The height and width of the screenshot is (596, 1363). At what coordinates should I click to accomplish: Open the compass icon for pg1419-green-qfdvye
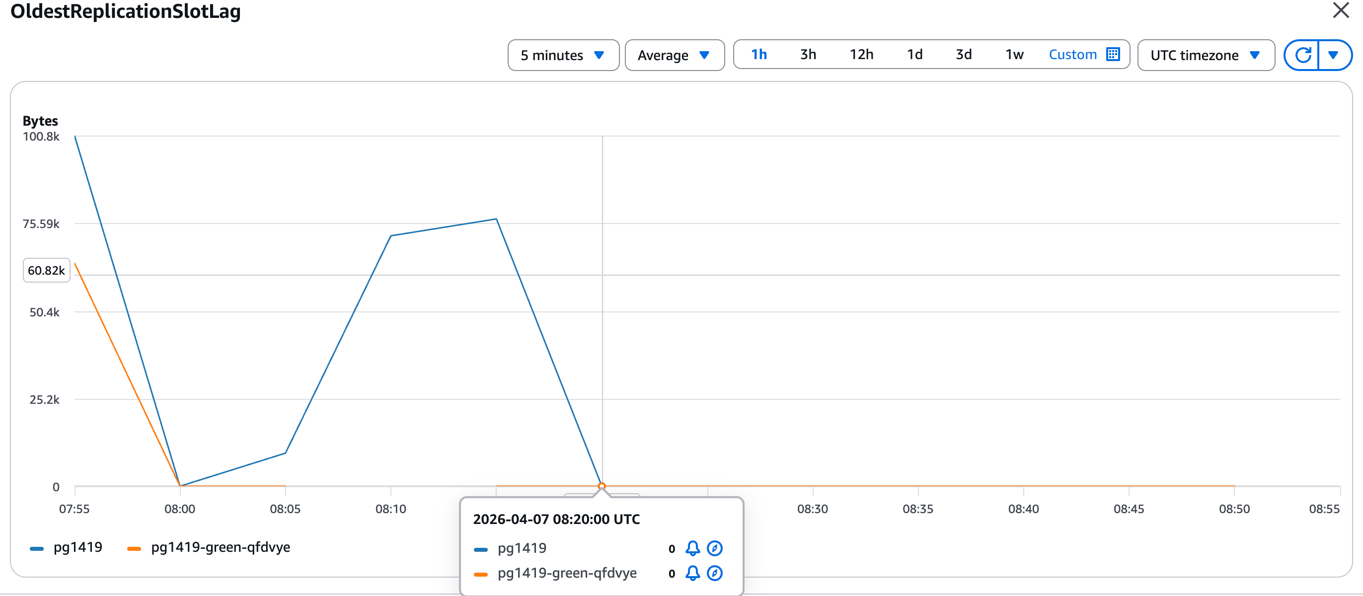click(714, 573)
